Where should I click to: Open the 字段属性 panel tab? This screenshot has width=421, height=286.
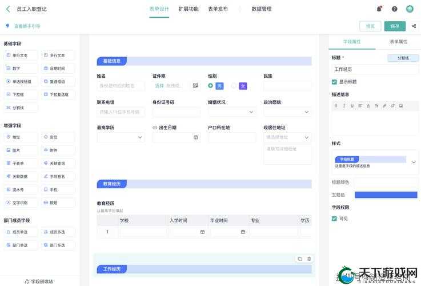[x=352, y=42]
